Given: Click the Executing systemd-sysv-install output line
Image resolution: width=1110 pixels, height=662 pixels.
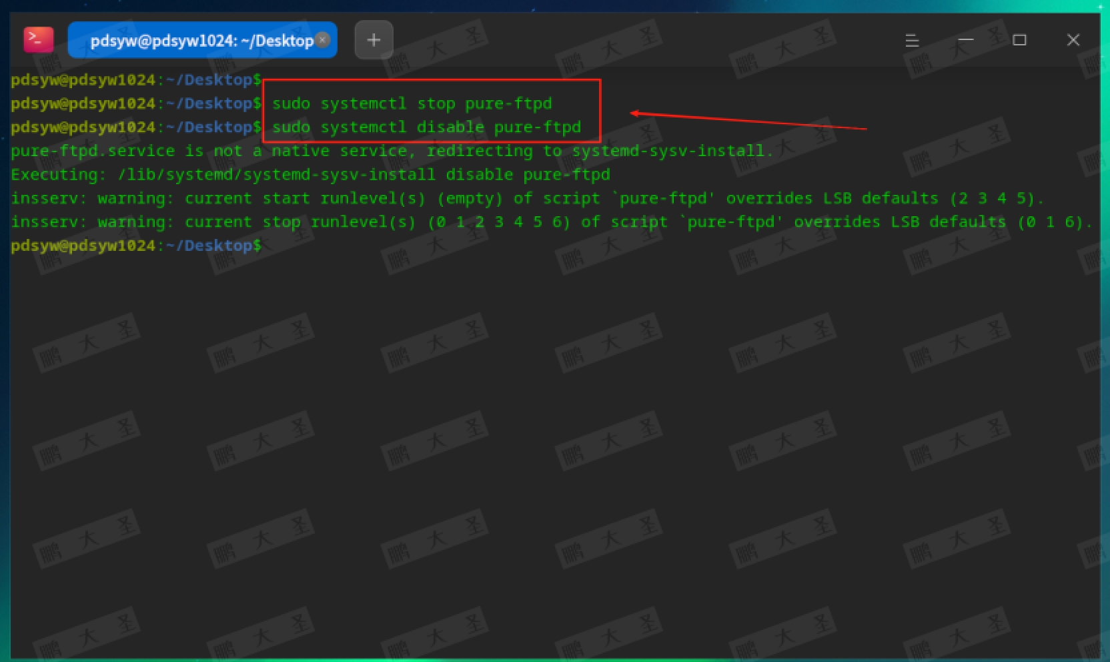Looking at the screenshot, I should 310,174.
